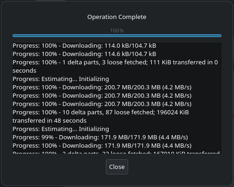Image resolution: width=234 pixels, height=187 pixels.
Task: Click the Close button
Action: point(117,167)
